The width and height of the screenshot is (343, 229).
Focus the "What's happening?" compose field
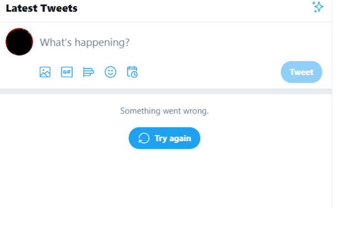(167, 42)
